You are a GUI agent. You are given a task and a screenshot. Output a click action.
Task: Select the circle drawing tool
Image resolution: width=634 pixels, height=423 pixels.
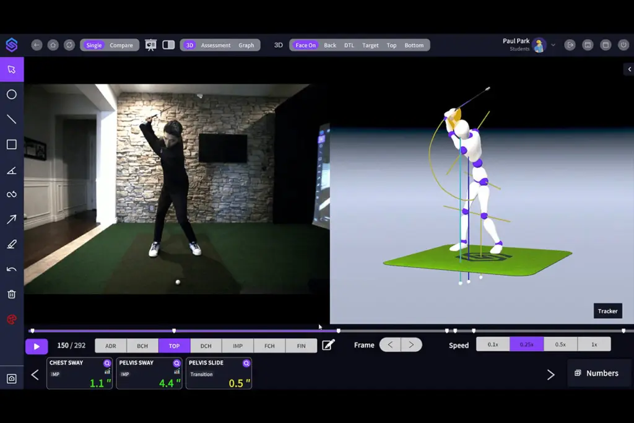pos(11,95)
